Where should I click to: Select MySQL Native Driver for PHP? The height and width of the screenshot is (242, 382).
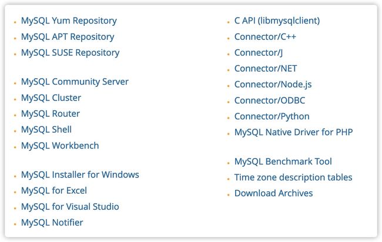294,132
